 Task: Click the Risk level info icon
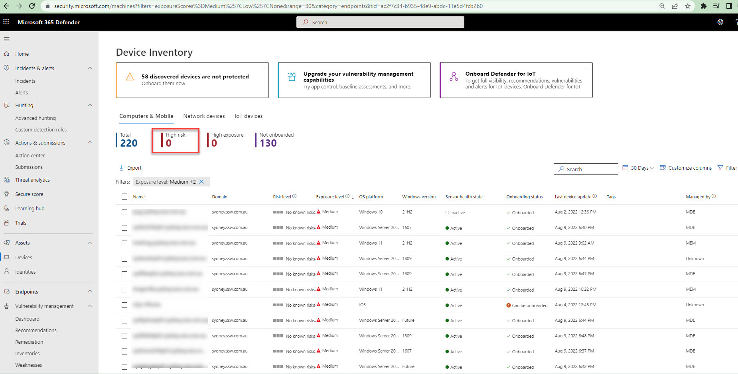pos(294,196)
